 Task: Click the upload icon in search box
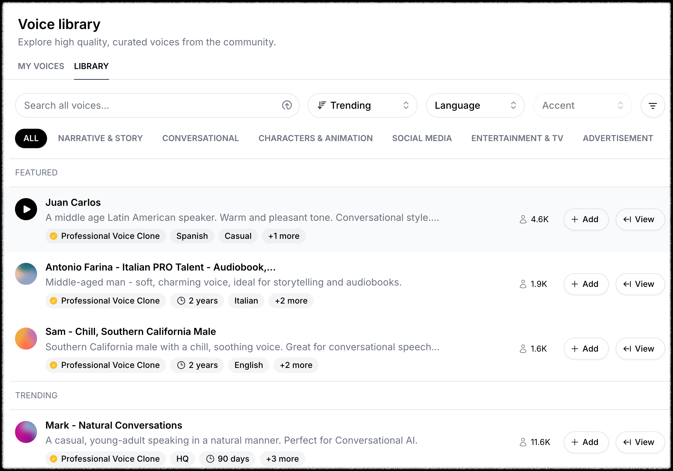(287, 105)
